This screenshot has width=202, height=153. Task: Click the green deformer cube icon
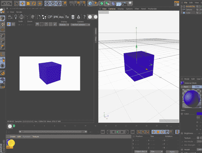tap(101, 3)
